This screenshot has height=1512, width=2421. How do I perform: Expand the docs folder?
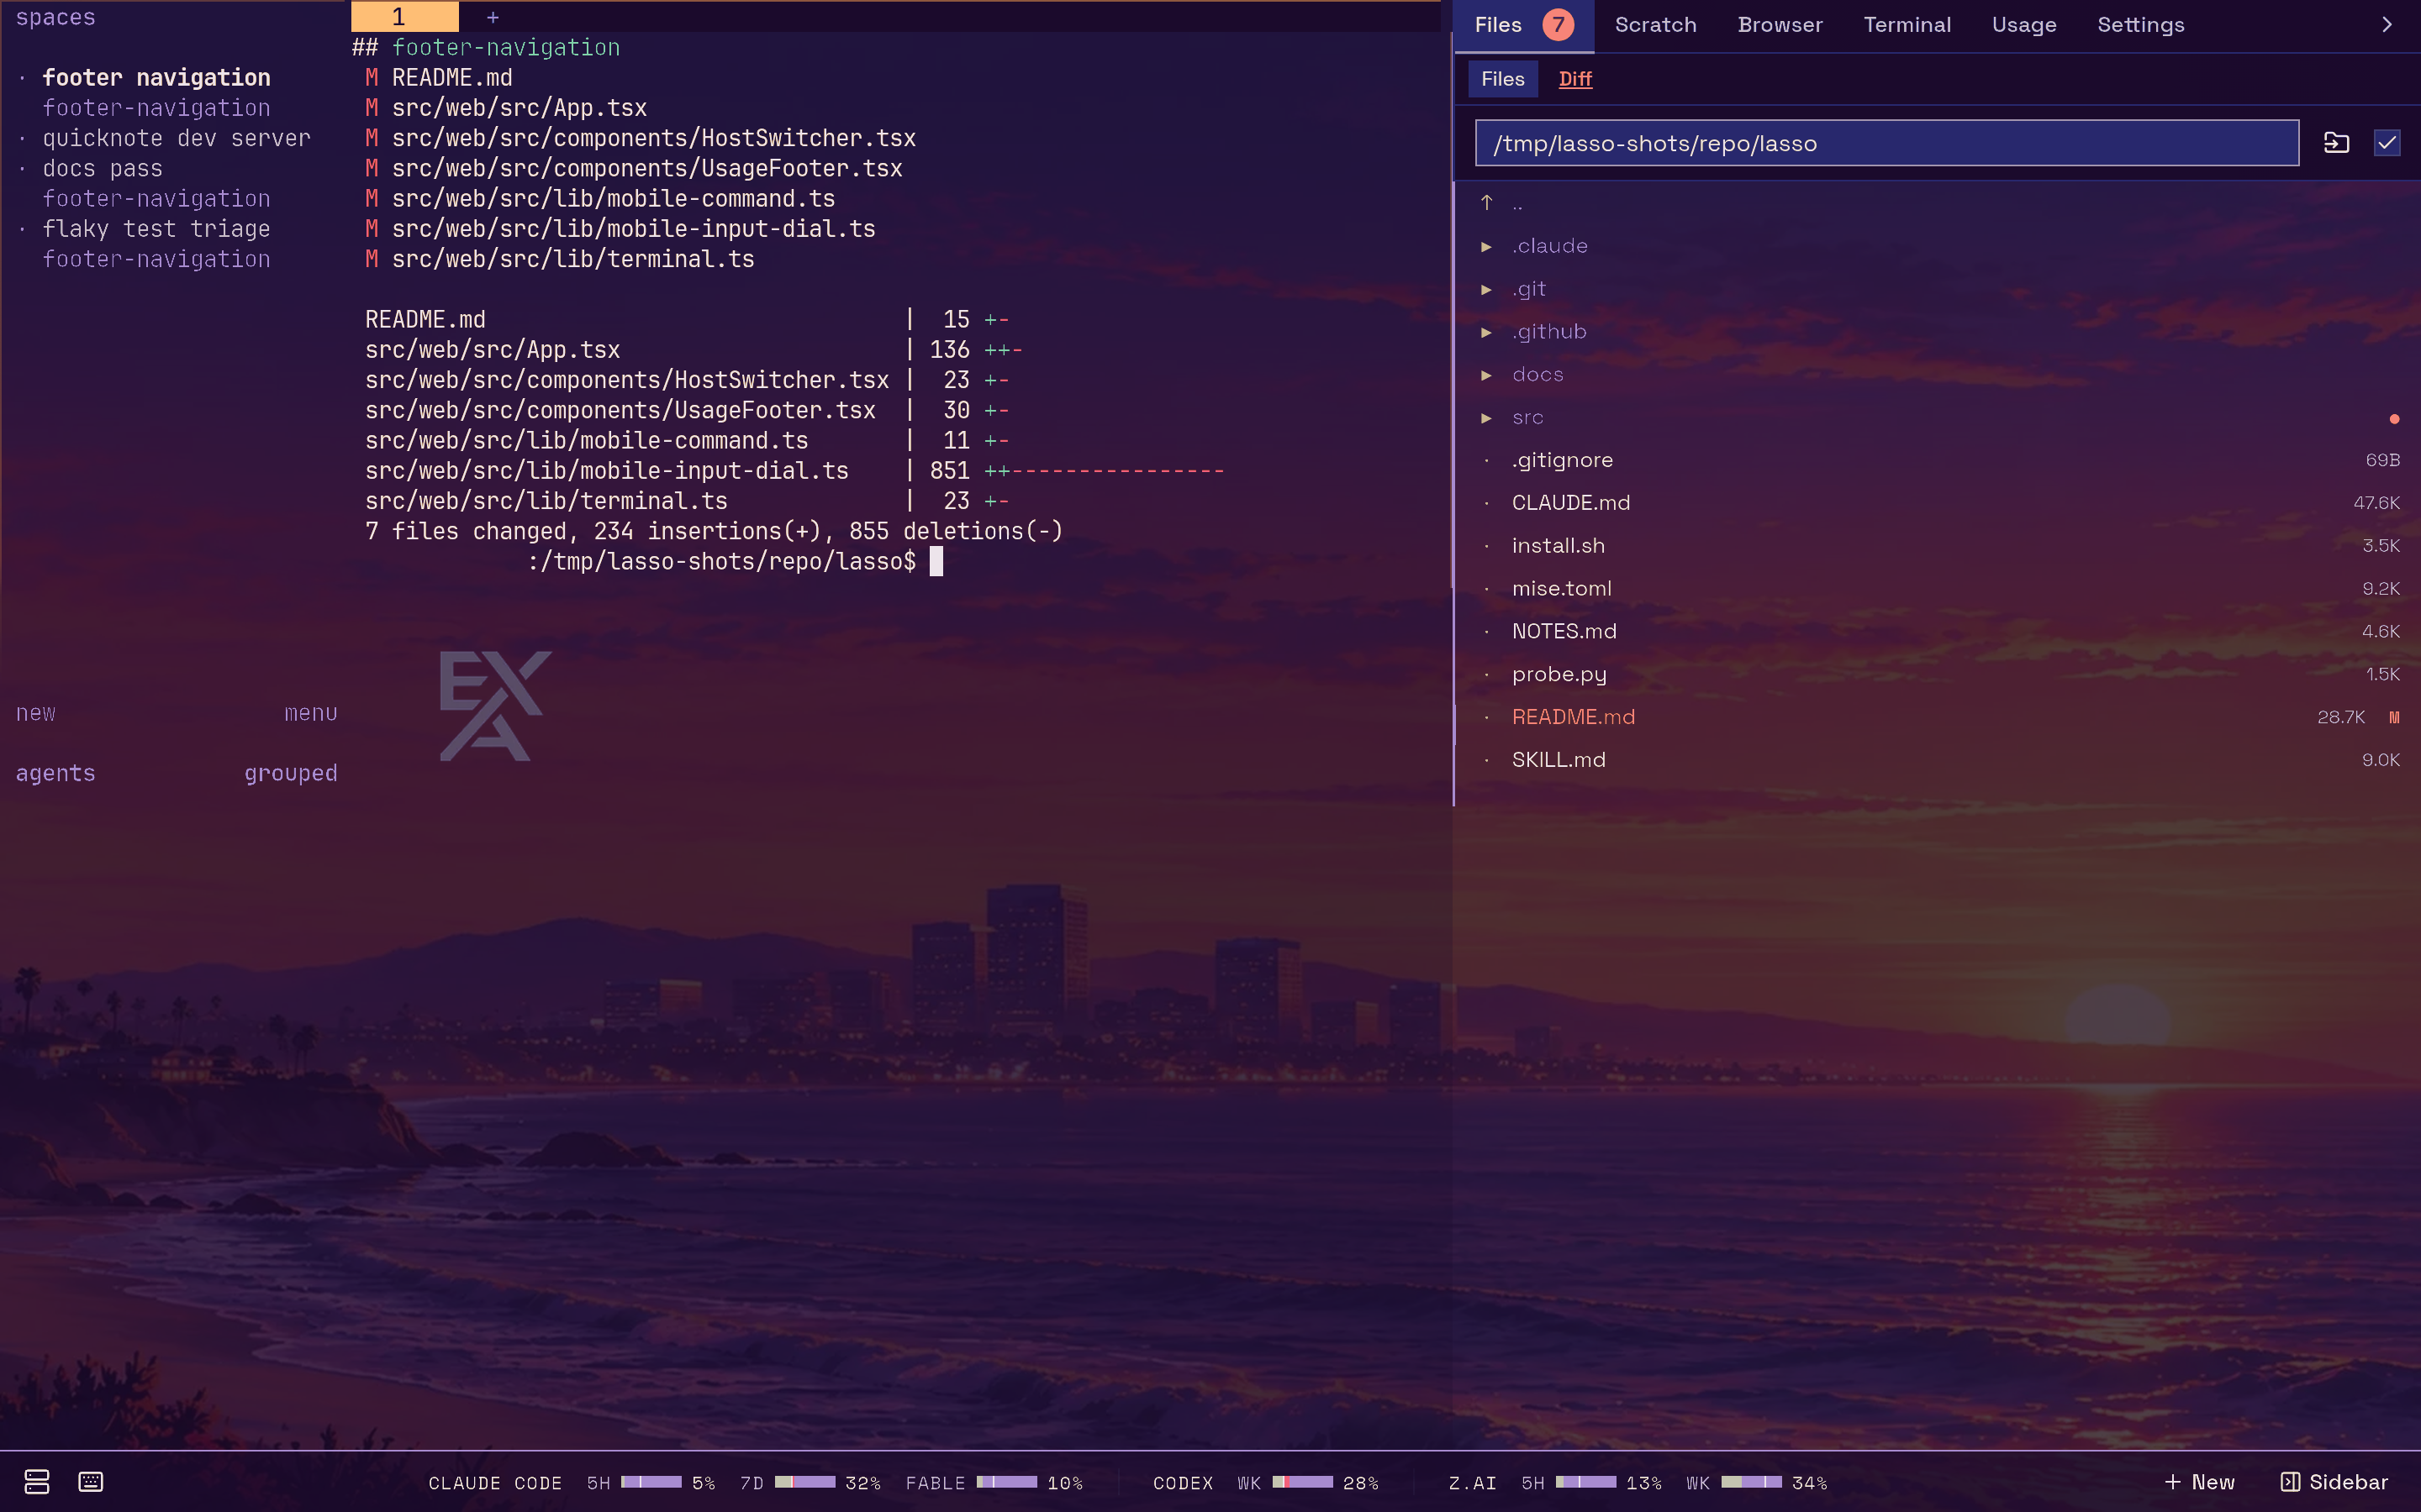(1486, 376)
